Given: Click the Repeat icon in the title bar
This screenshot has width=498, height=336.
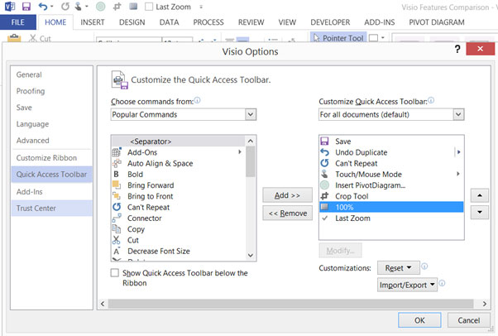Looking at the screenshot, I should coord(65,7).
